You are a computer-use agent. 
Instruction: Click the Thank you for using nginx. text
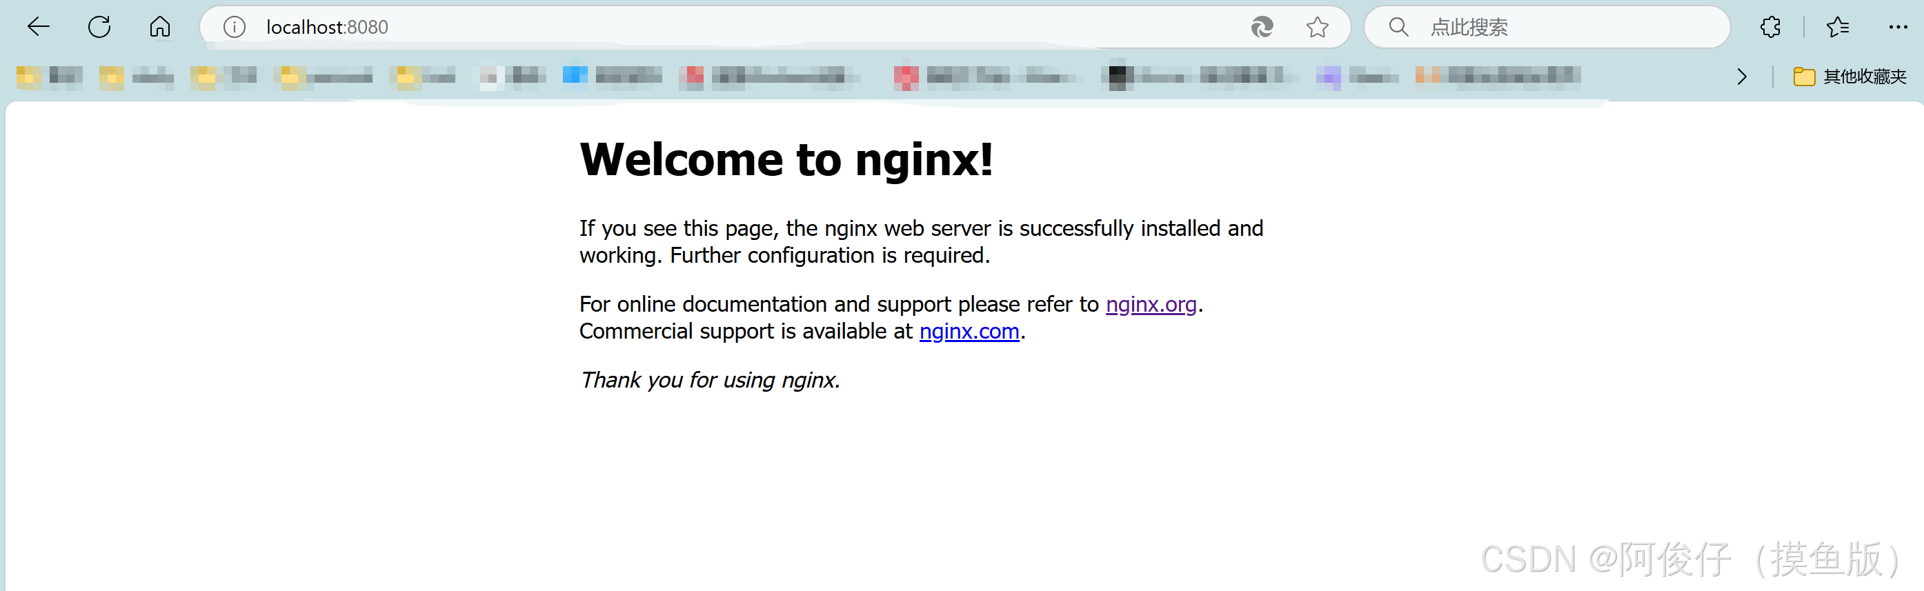coord(710,380)
